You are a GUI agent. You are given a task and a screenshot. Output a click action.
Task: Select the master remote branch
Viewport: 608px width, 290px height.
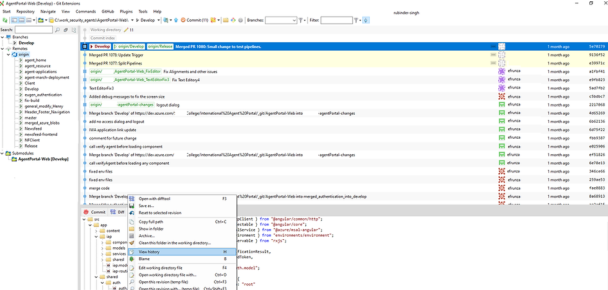(x=30, y=118)
